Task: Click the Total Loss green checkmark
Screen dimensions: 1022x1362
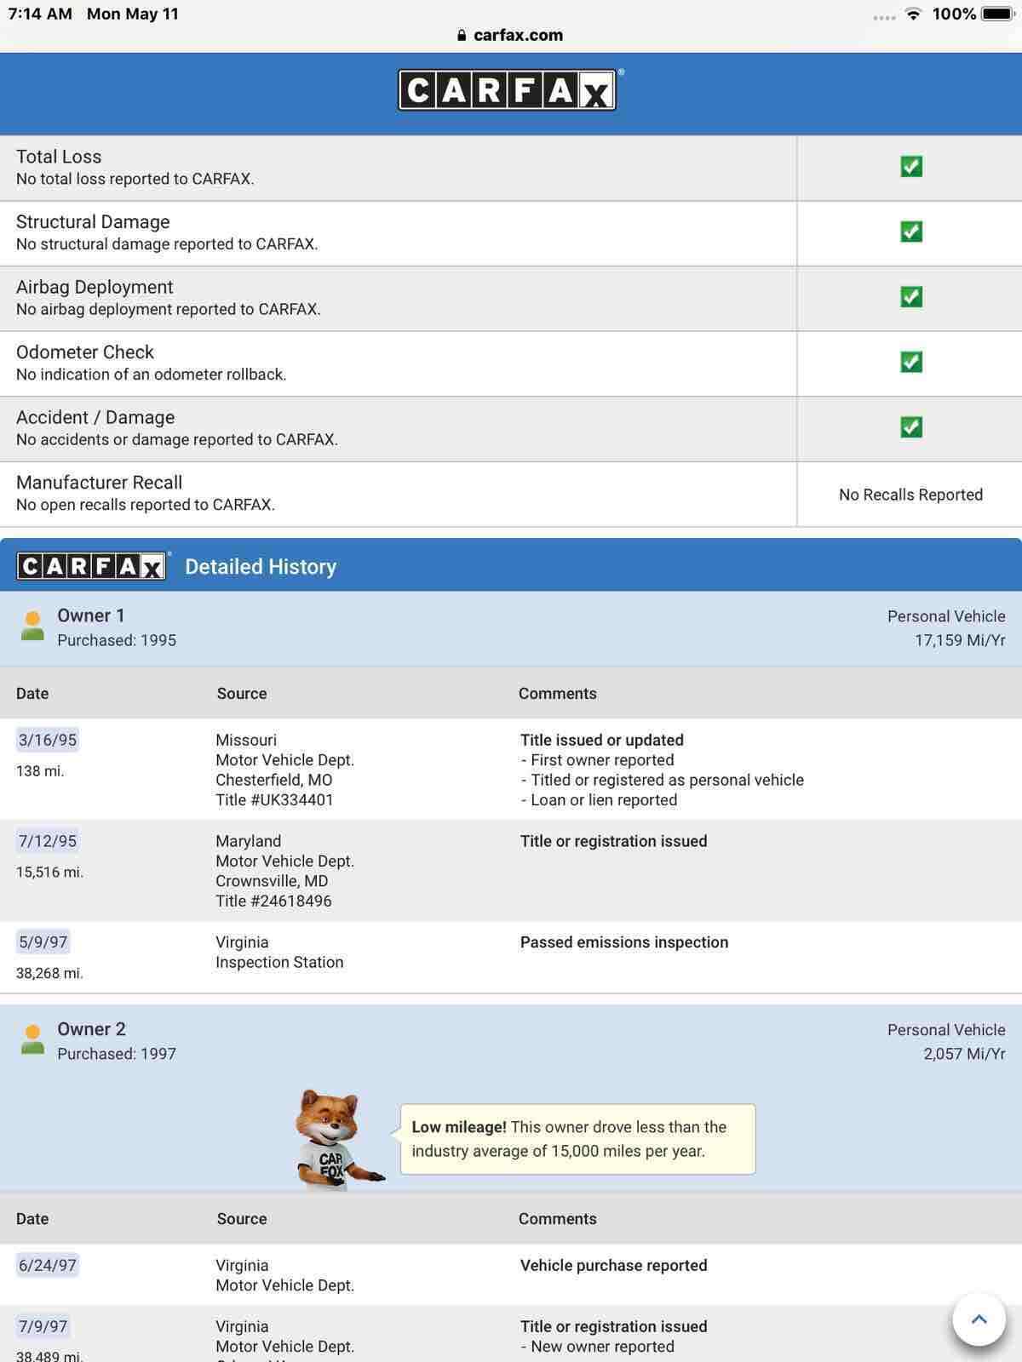Action: tap(911, 166)
